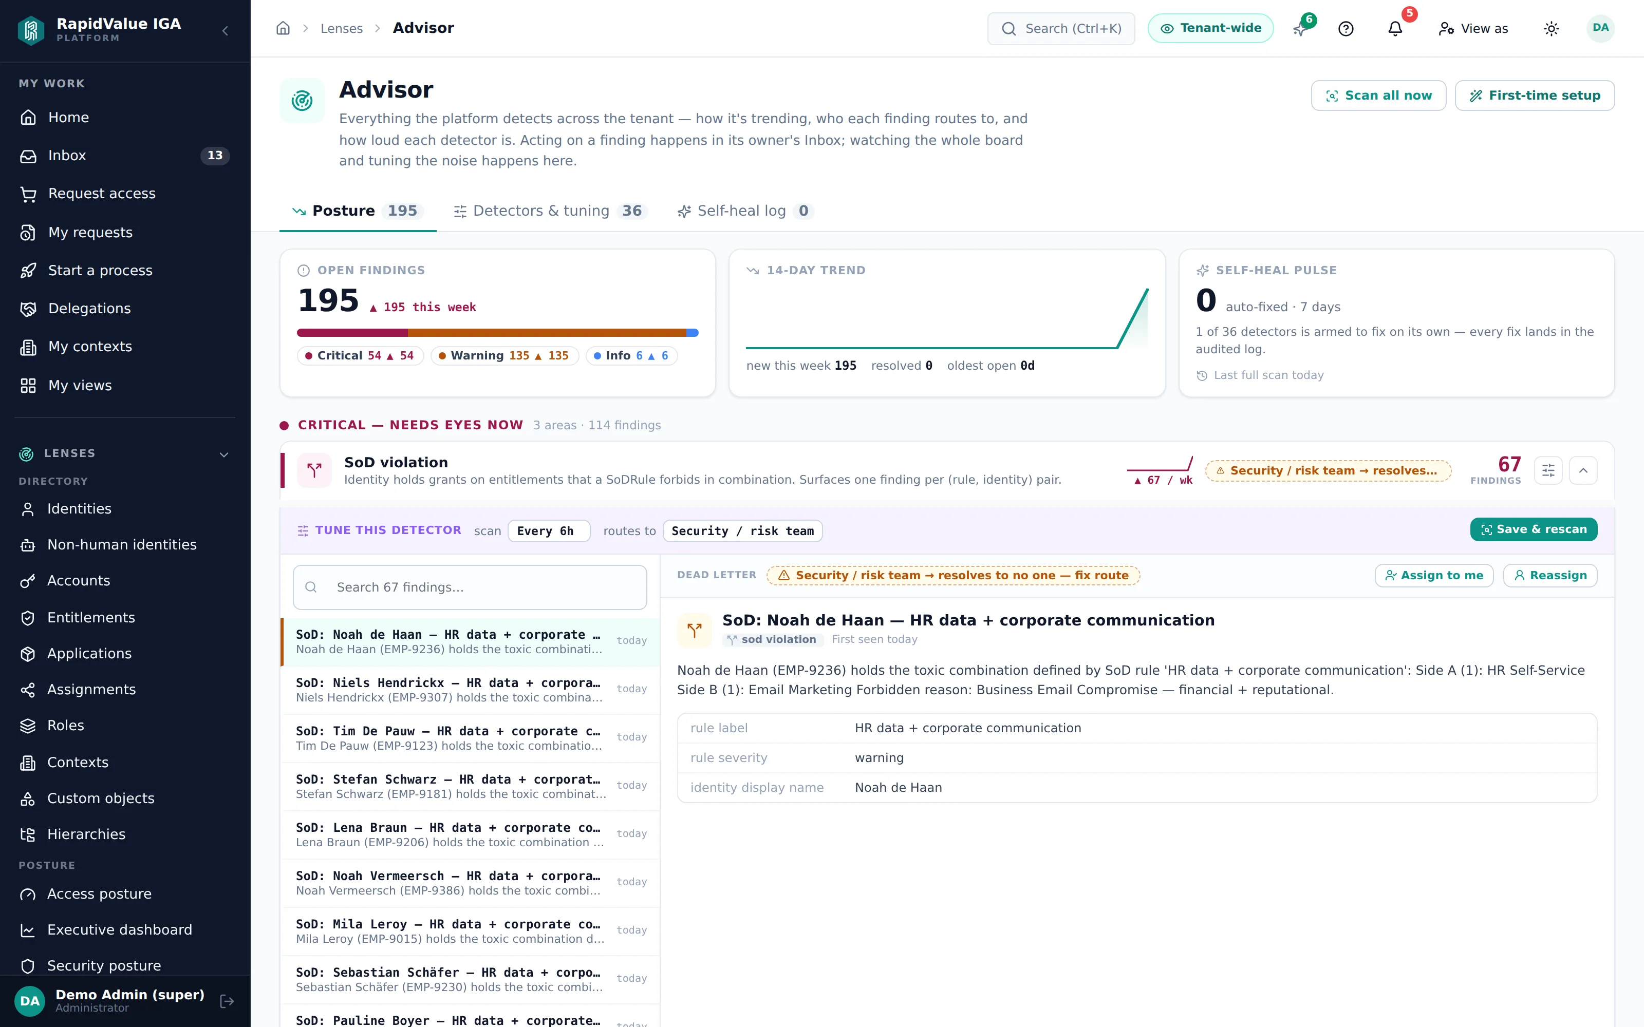Collapse the SoD violation detector panel
The image size is (1644, 1027).
click(1583, 470)
